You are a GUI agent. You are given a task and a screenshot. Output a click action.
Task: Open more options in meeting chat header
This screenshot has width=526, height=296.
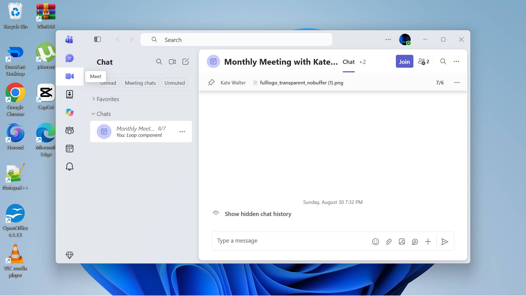456,62
